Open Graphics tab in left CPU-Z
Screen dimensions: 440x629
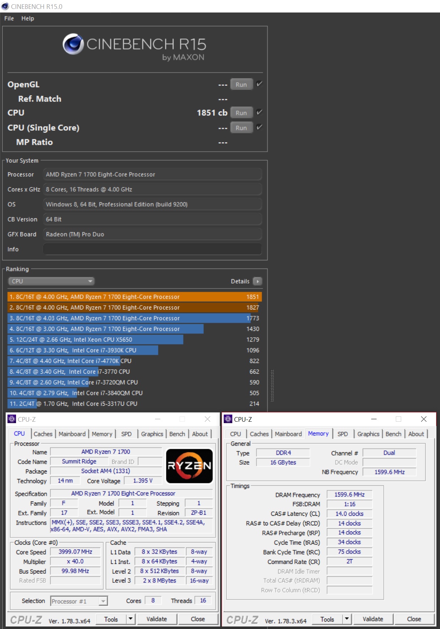152,434
